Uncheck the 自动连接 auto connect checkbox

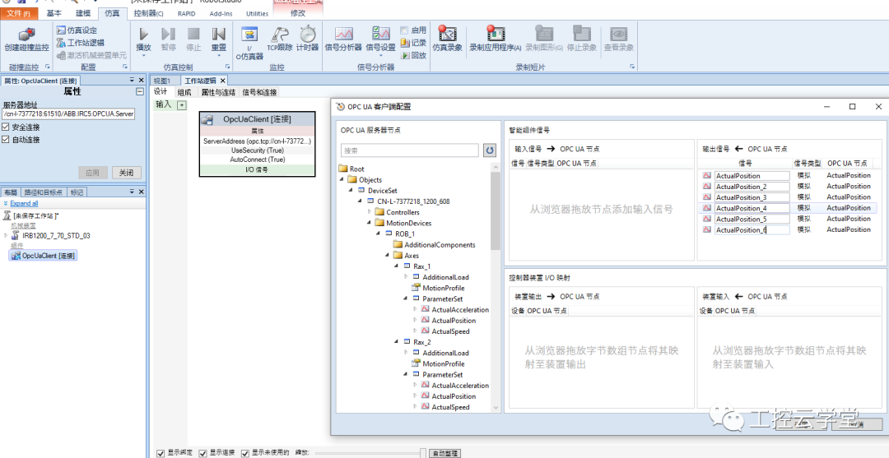(x=6, y=139)
